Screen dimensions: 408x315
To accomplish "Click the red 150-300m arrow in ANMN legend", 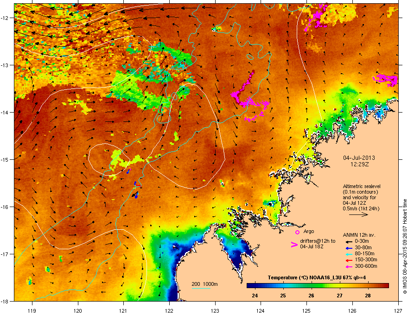I will (x=349, y=260).
